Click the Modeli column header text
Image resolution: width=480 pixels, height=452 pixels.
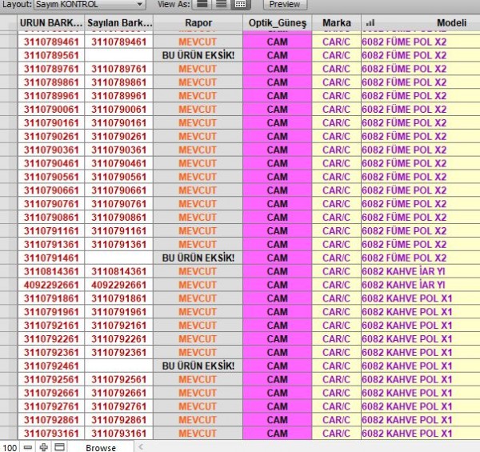click(x=451, y=23)
